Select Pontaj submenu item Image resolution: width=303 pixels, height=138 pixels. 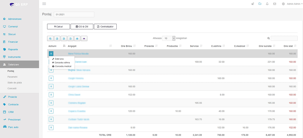click(11, 71)
